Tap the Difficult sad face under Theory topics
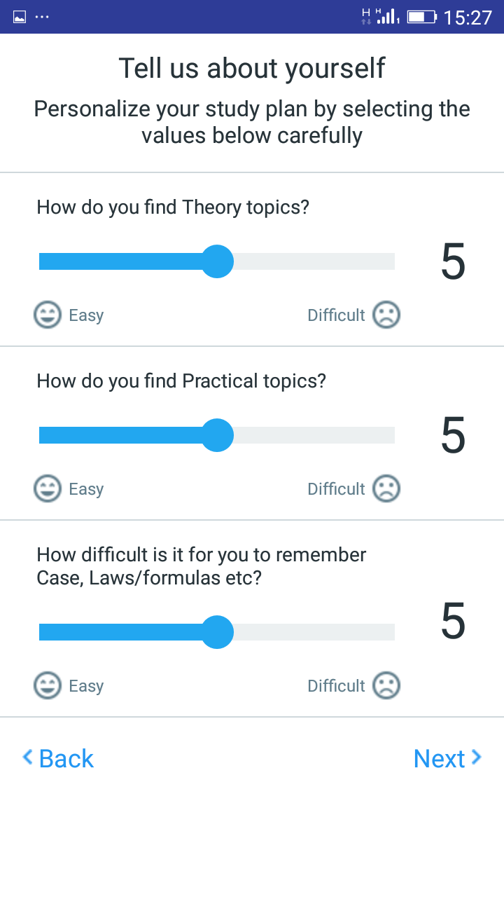The height and width of the screenshot is (897, 504). pos(386,315)
